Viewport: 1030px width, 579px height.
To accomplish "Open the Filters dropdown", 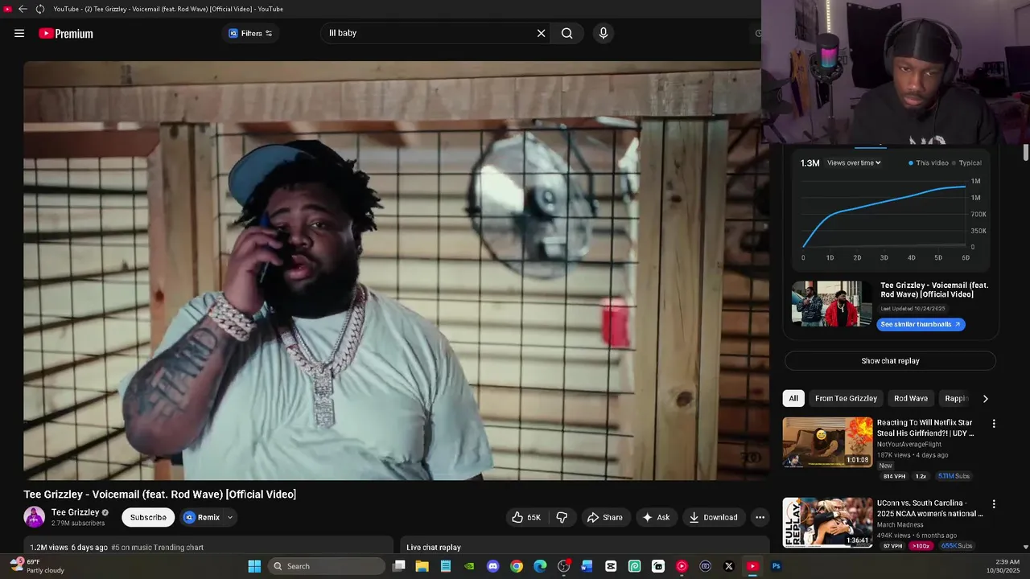I will click(x=251, y=33).
